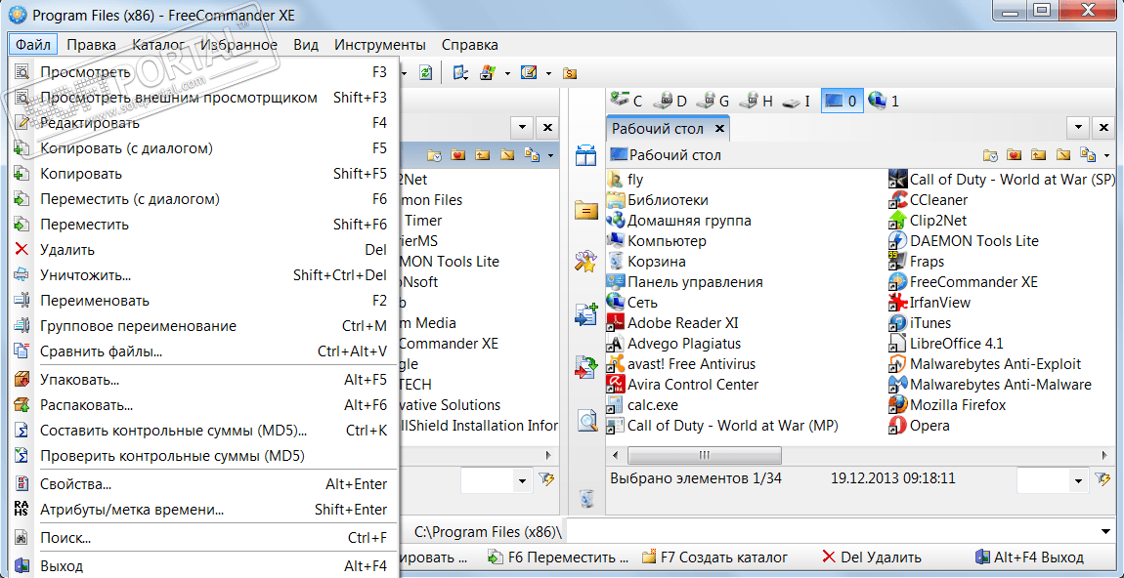Select drive H in the right panel

(757, 101)
